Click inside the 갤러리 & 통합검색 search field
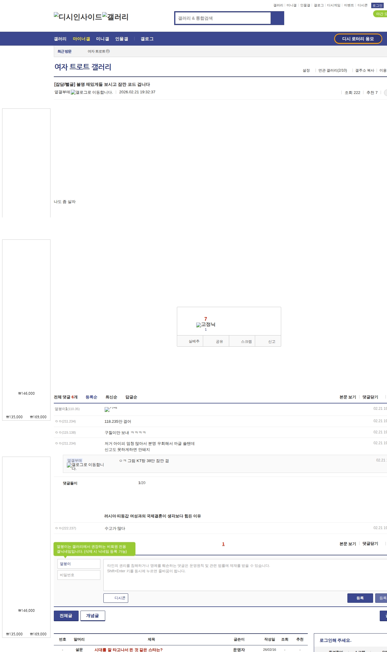 point(223,18)
